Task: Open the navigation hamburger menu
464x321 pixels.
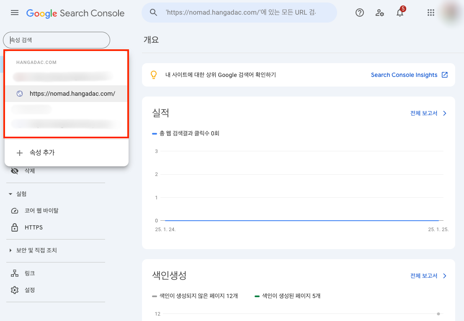Action: click(x=15, y=13)
